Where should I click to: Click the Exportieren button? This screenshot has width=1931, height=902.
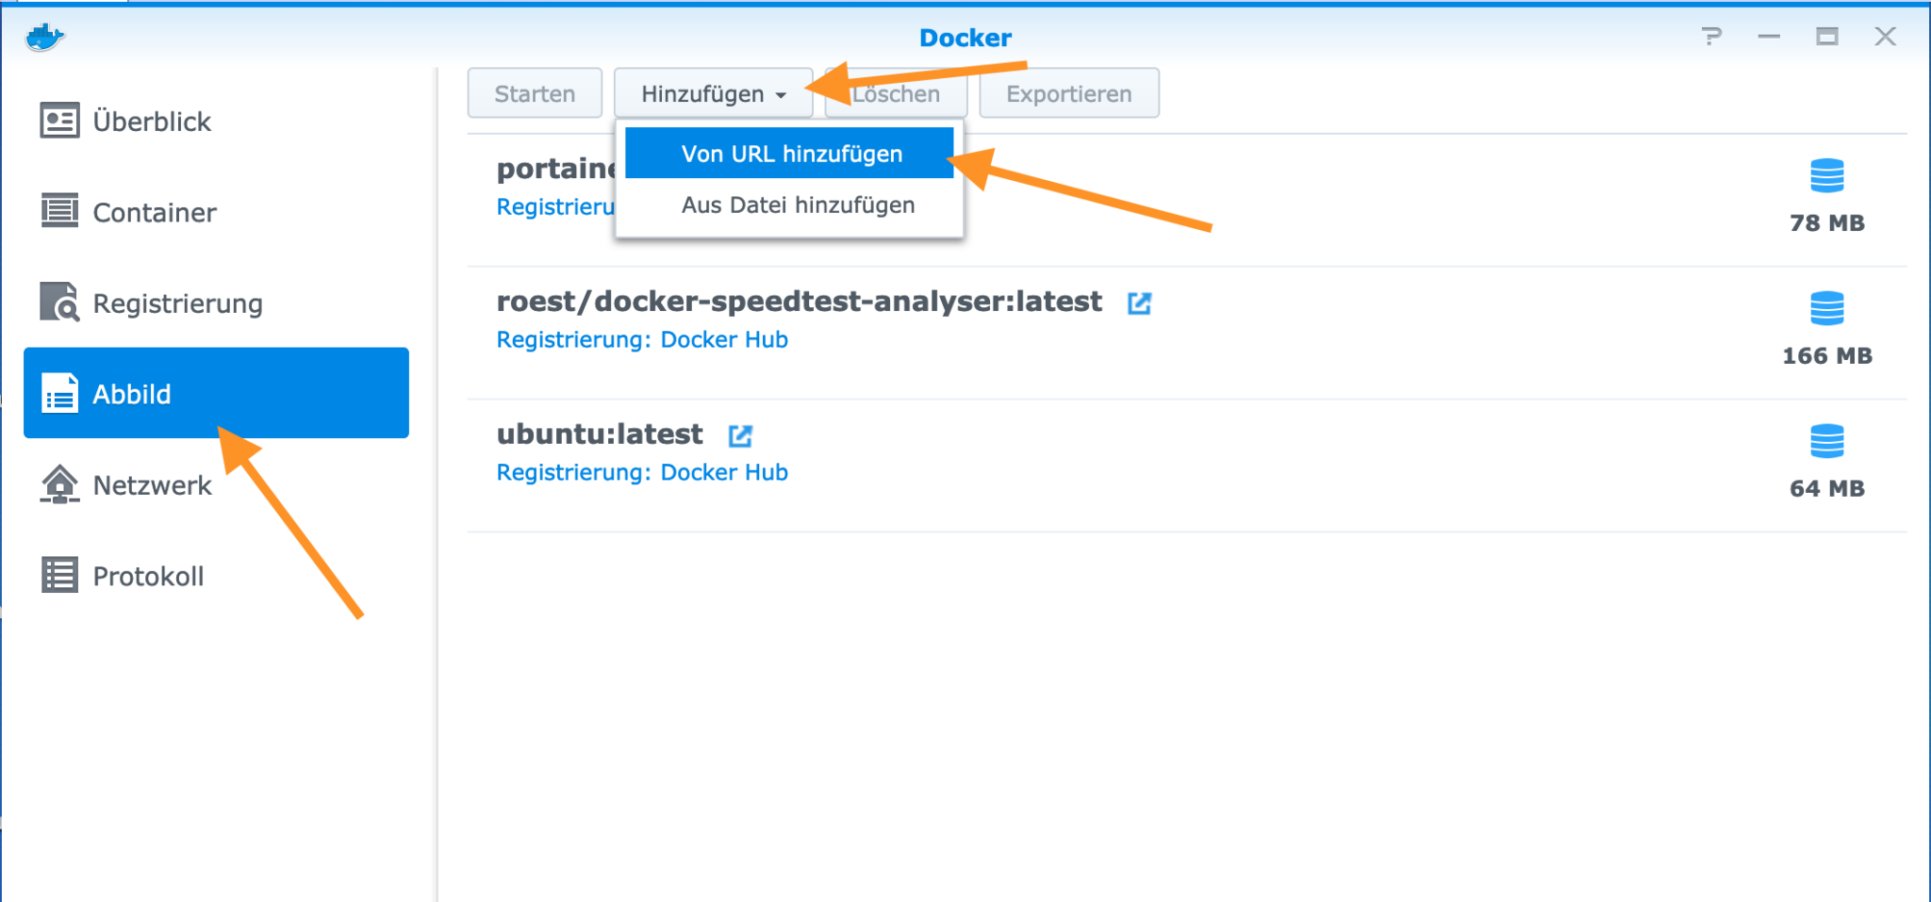pos(1068,93)
